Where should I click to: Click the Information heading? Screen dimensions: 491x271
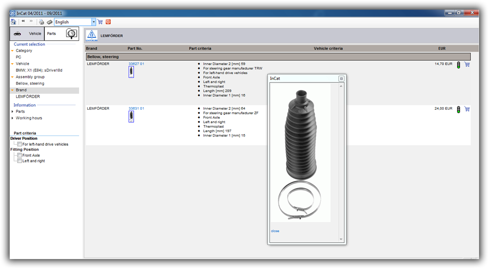(x=24, y=105)
